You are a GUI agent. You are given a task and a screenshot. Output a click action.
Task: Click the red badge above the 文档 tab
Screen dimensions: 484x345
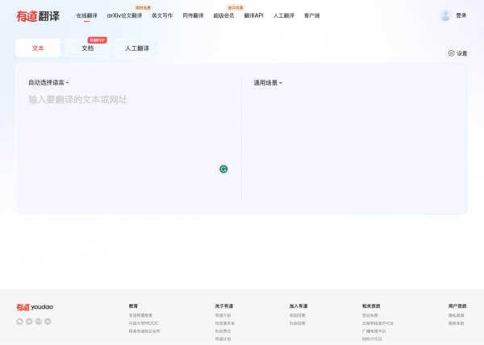tap(98, 40)
